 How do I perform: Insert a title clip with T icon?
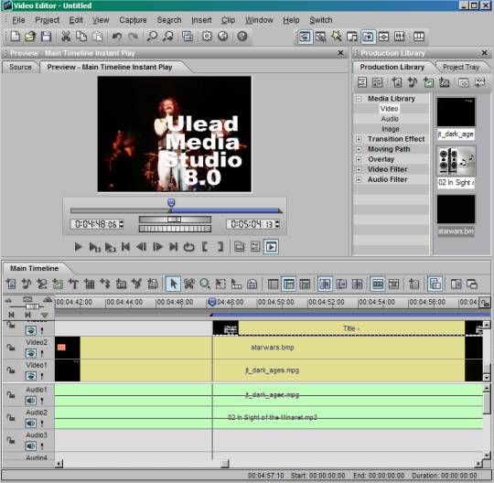pyautogui.click(x=73, y=284)
